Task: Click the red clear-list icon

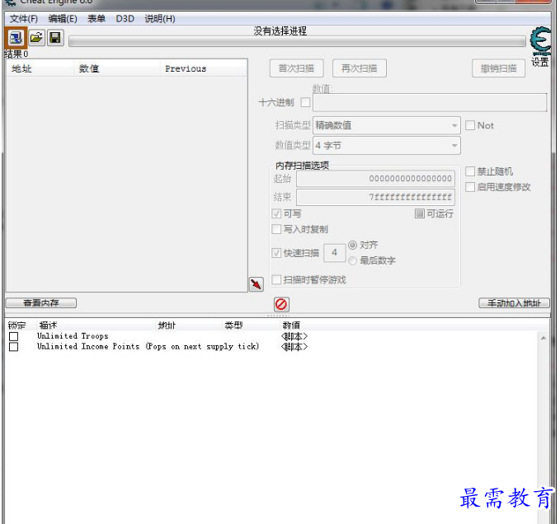Action: (x=281, y=304)
